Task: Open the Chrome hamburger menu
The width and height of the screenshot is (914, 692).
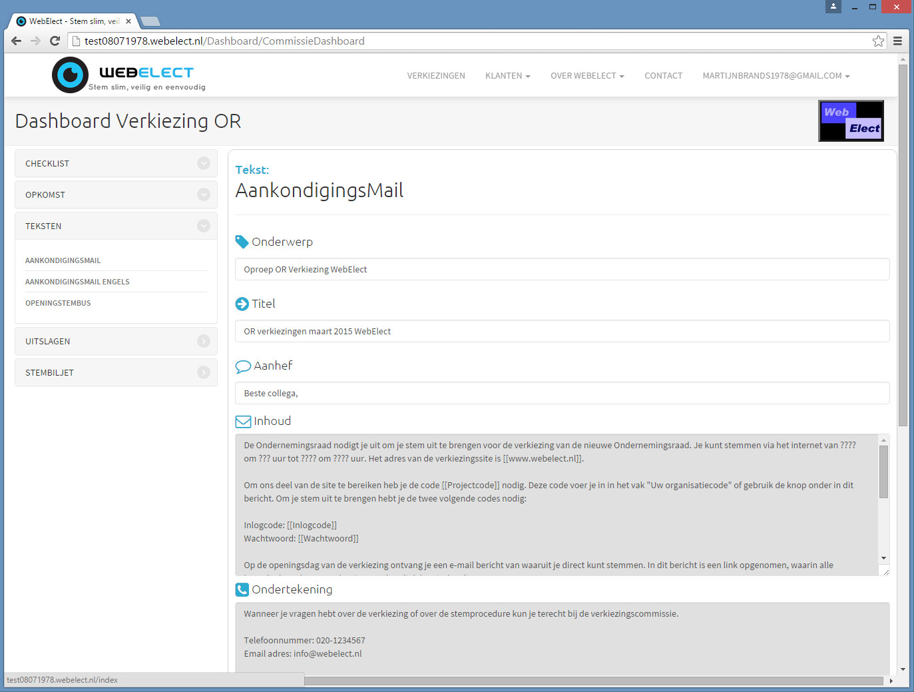Action: coord(897,41)
